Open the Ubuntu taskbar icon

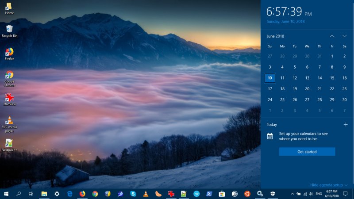[247, 194]
